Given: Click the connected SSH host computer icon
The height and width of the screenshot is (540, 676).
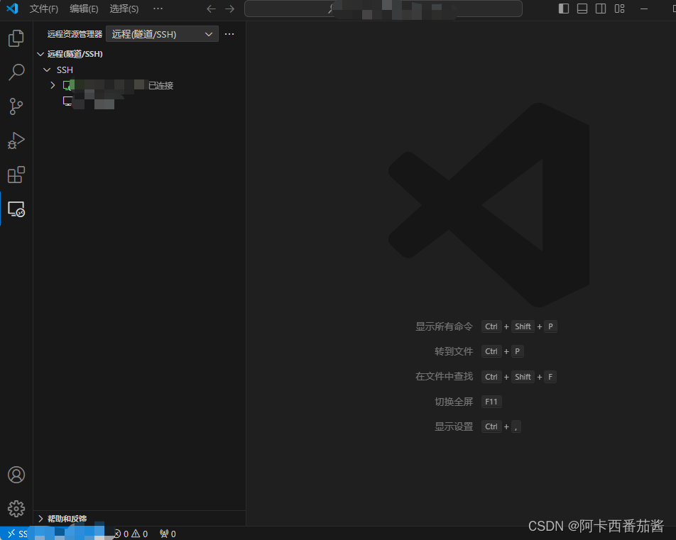Looking at the screenshot, I should (68, 85).
